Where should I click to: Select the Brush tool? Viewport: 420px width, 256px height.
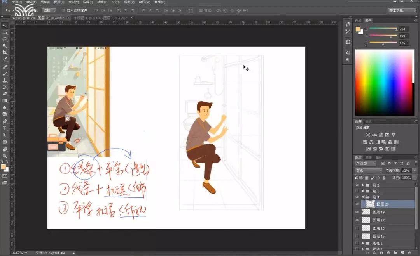click(x=5, y=73)
